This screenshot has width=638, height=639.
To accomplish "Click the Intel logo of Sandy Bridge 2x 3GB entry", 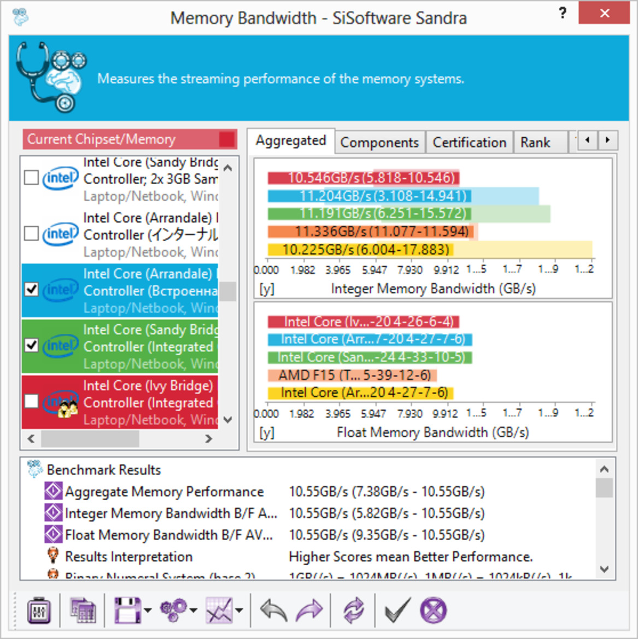I will pos(60,178).
